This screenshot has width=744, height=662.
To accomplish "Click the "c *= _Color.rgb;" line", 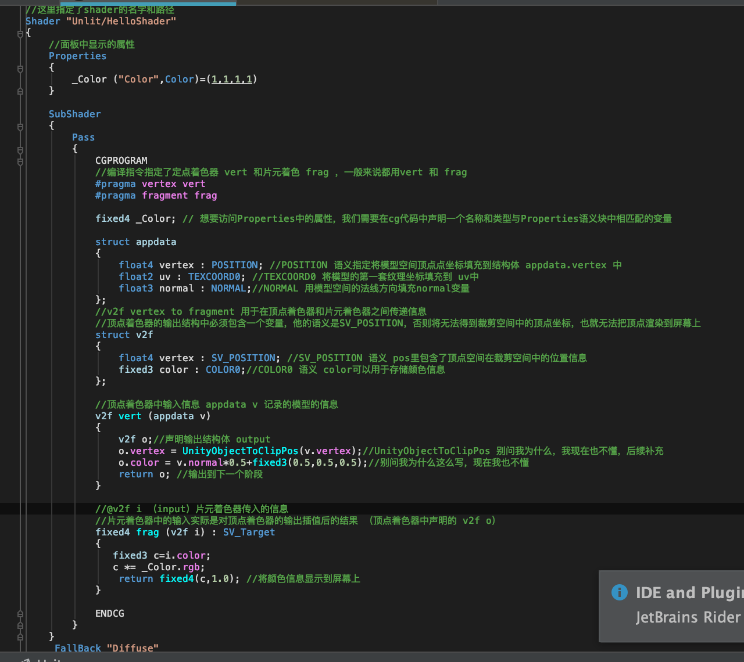I will [x=159, y=567].
